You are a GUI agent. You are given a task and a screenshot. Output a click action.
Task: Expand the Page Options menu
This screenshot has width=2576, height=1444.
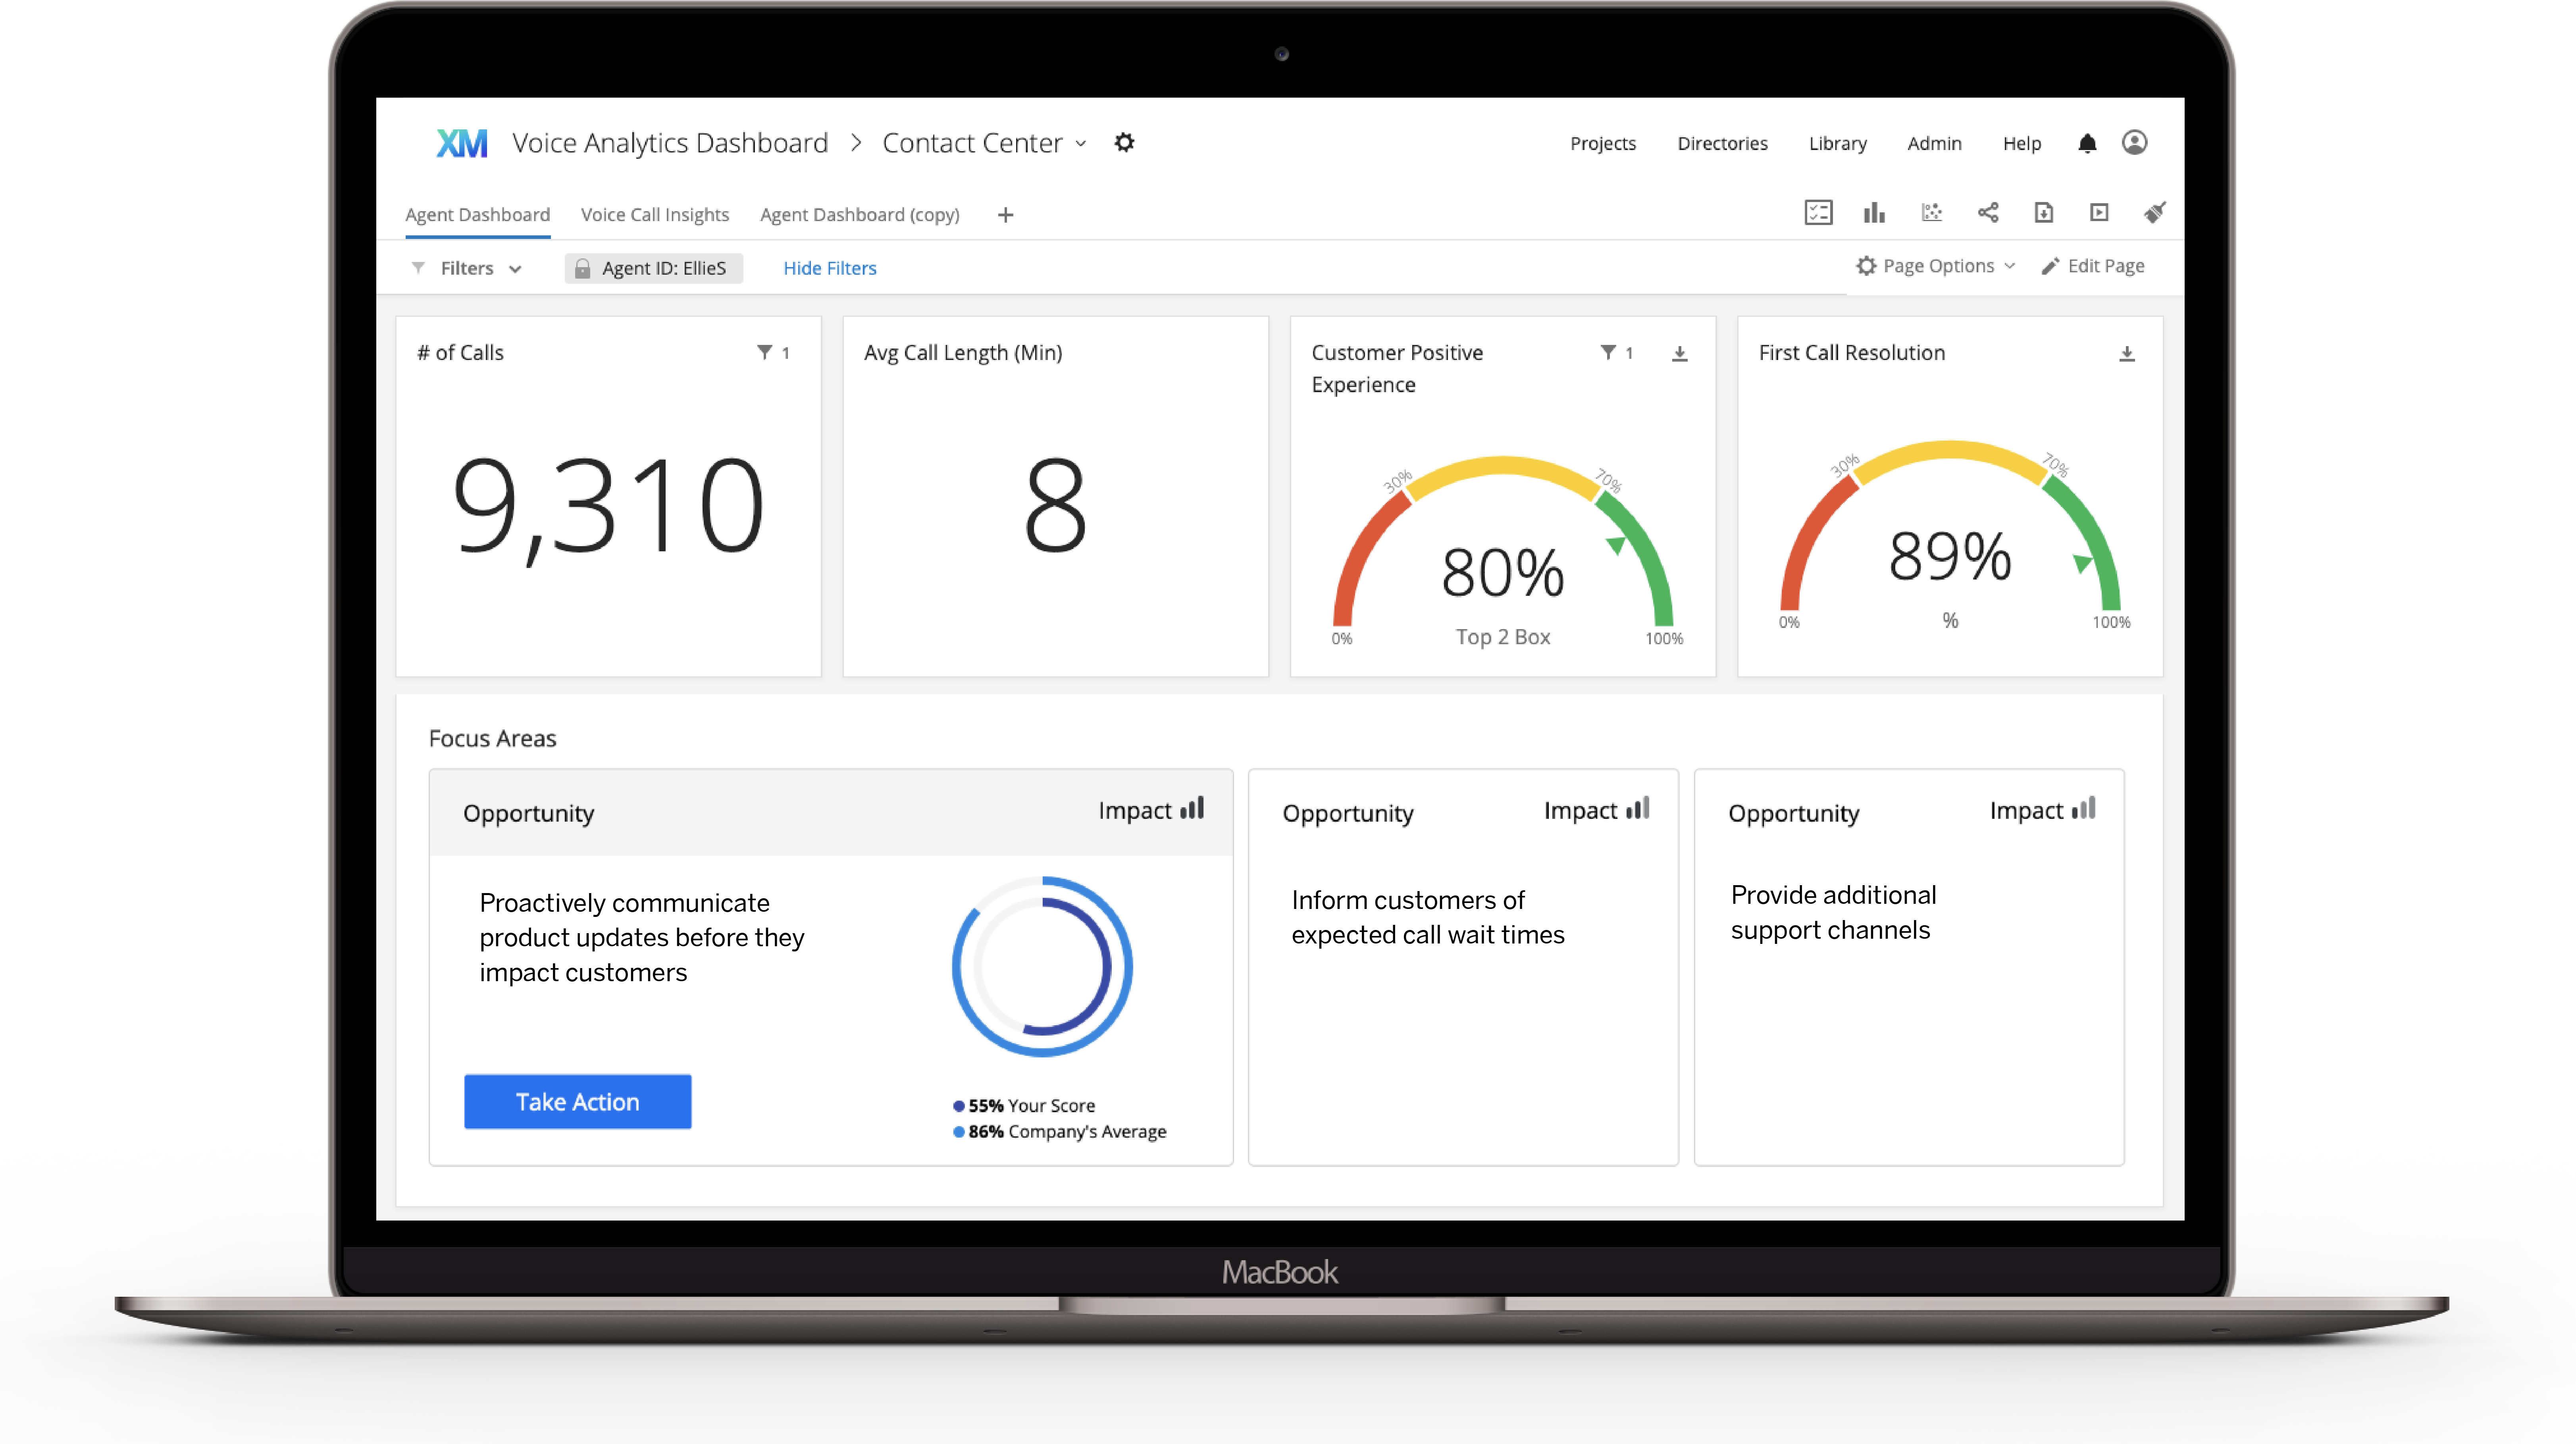coord(1935,265)
